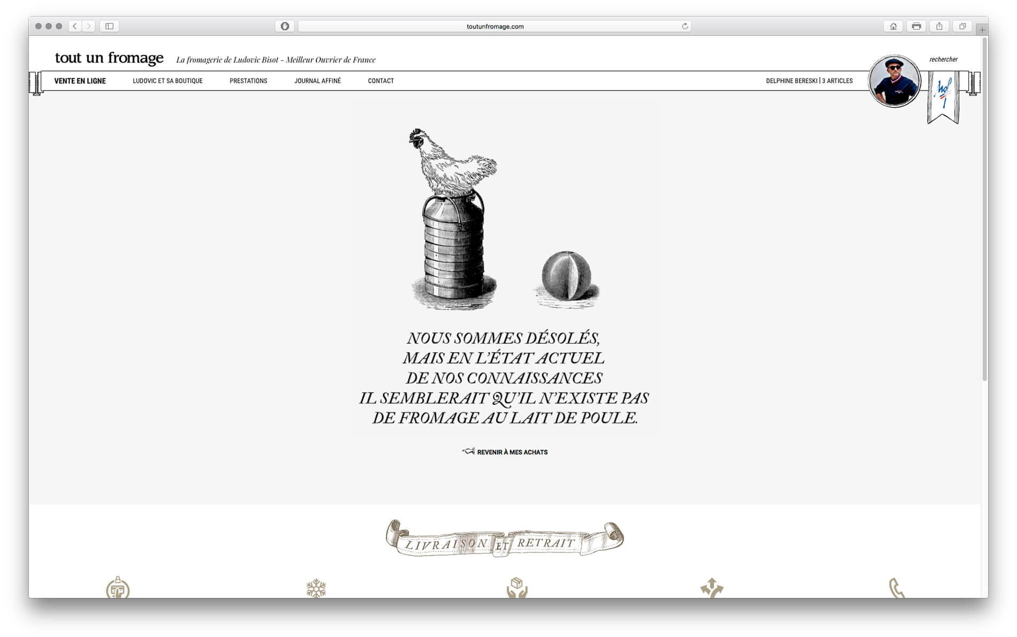Click the home icon in the browser toolbar
This screenshot has width=1017, height=637.
click(893, 25)
